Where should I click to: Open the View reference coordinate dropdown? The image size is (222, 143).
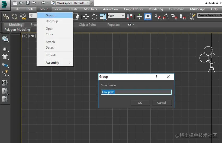click(116, 16)
